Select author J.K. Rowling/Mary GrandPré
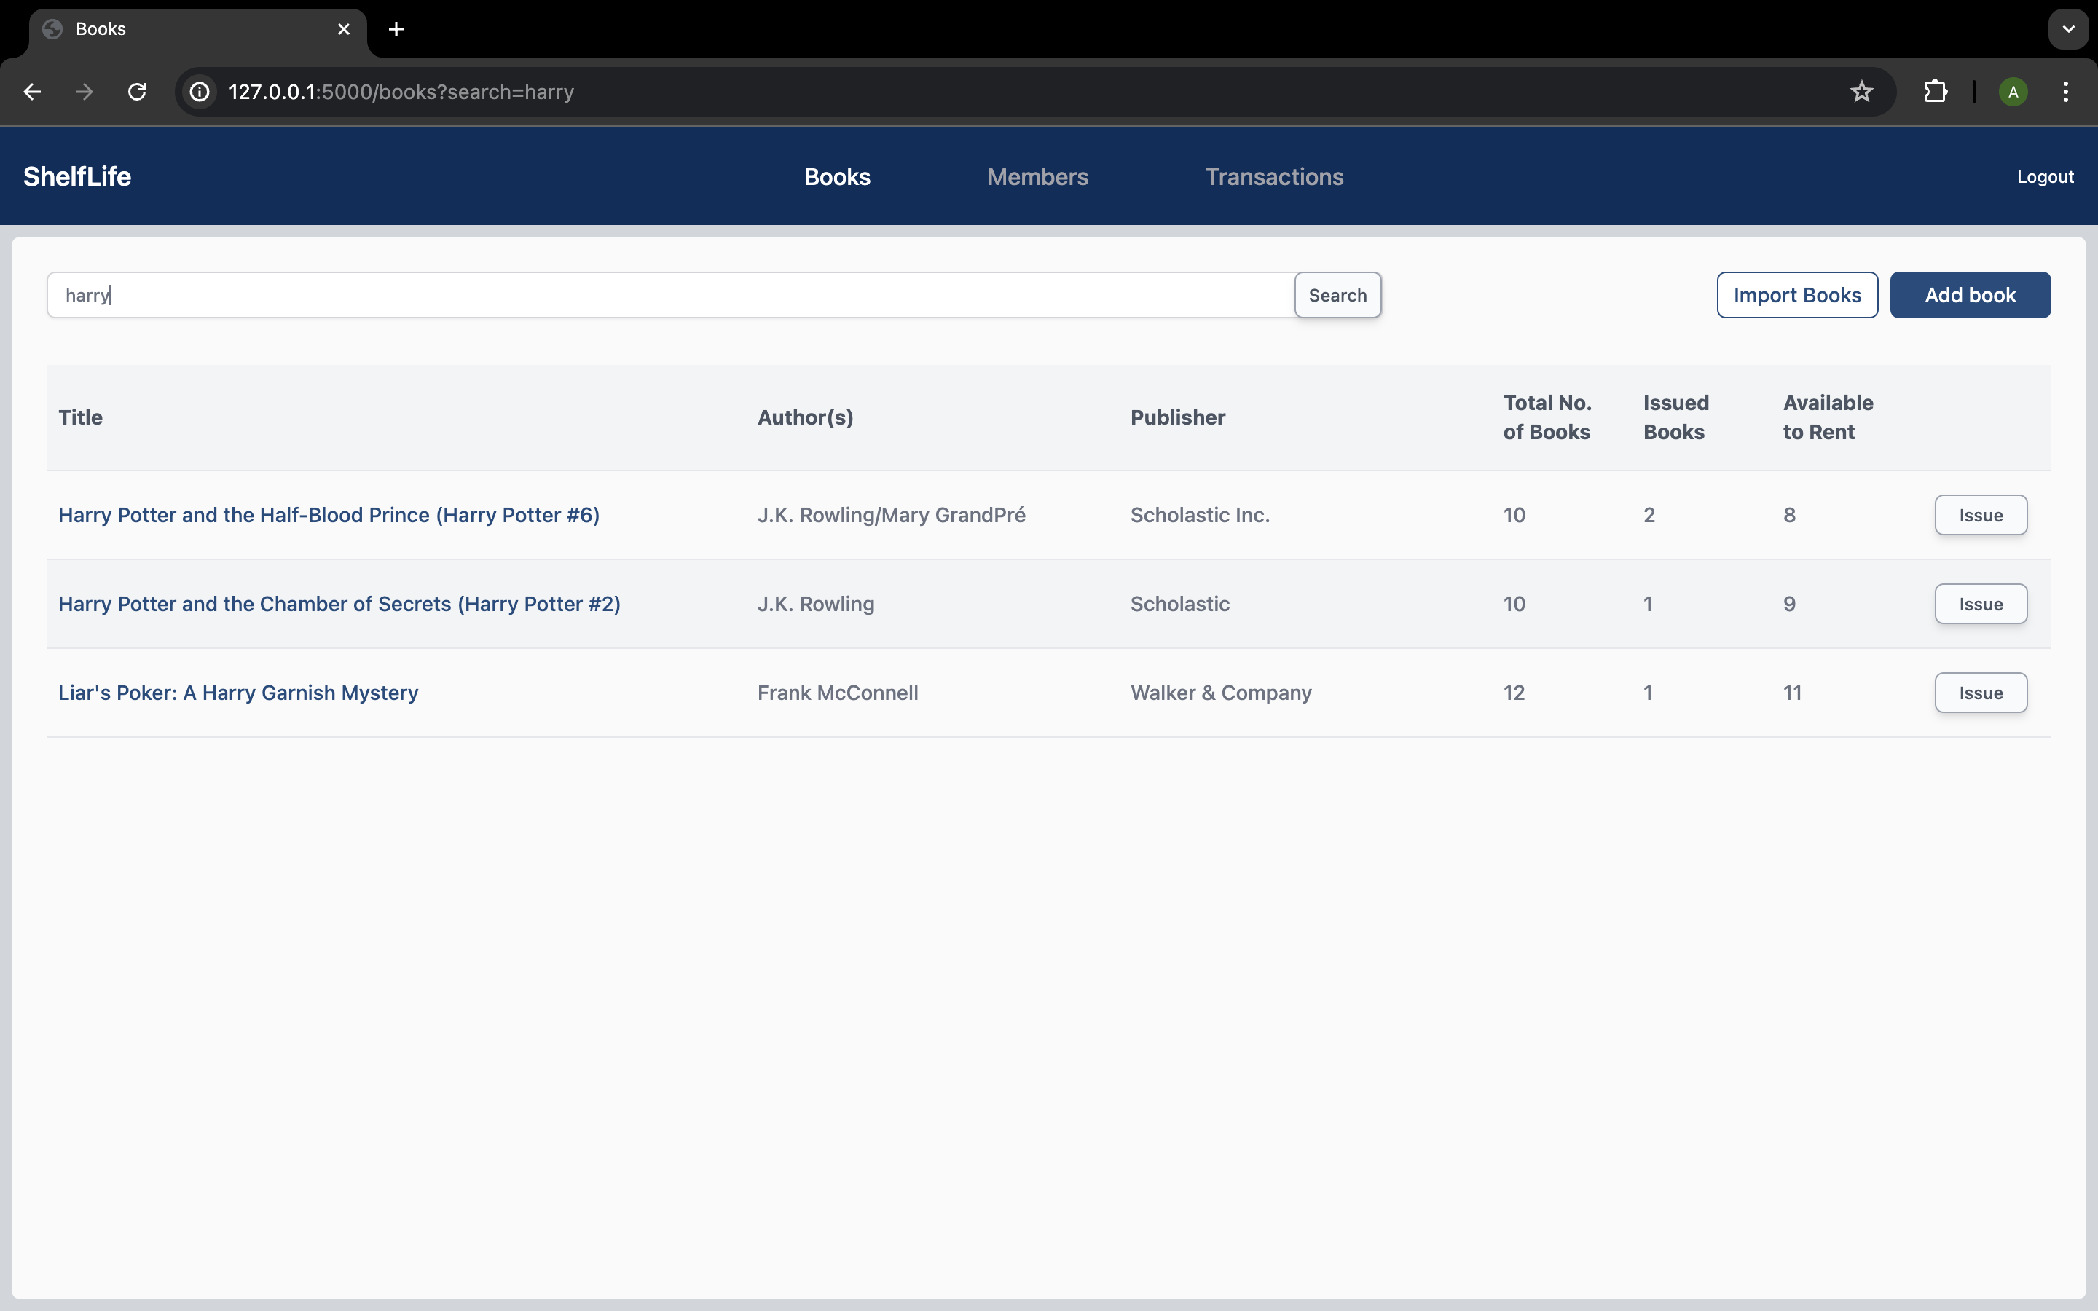Image resolution: width=2098 pixels, height=1311 pixels. (891, 515)
